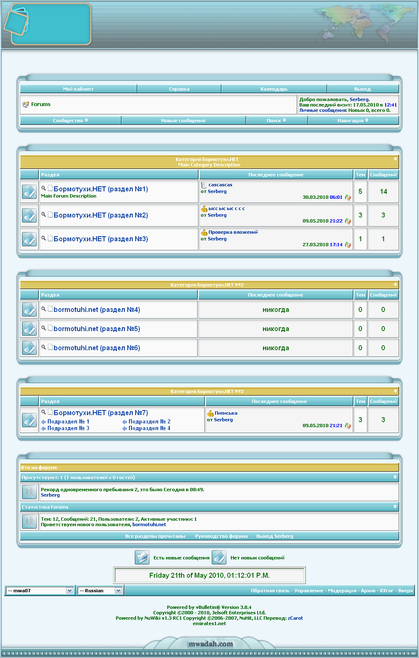
Task: Click magnifier icon next to раздел №2
Action: [43, 214]
